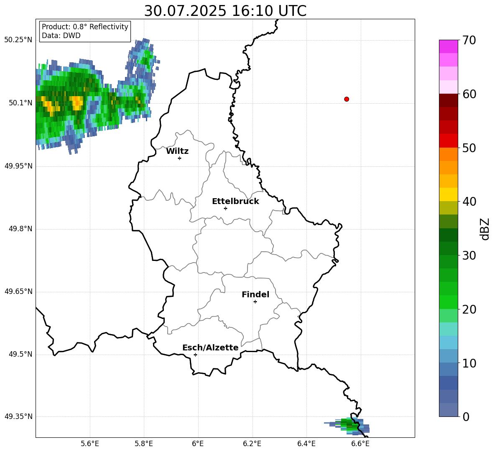Click the cross marker below Esch/Alzette
The image size is (495, 452).
(x=195, y=355)
